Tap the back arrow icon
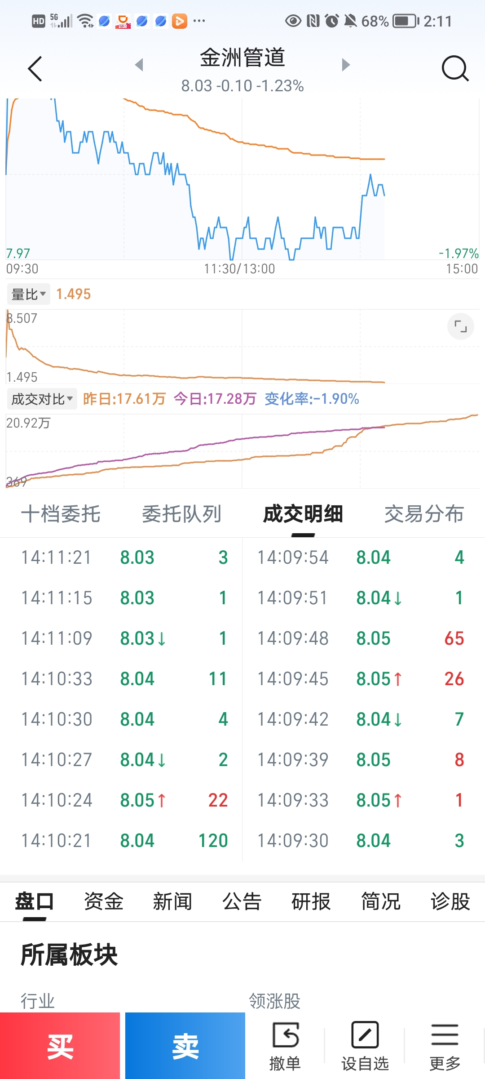Image resolution: width=485 pixels, height=1079 pixels. coord(35,69)
